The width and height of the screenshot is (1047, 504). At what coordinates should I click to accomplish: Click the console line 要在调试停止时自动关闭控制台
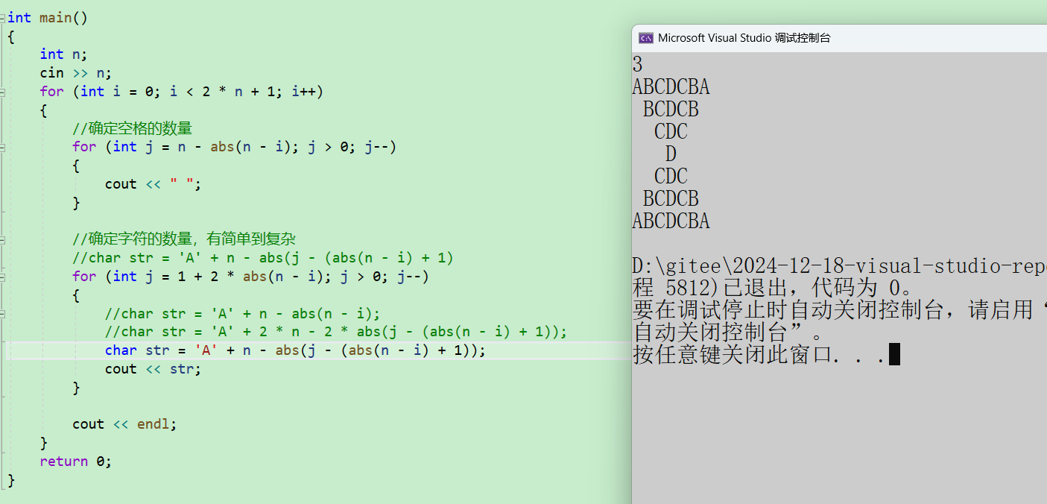[x=840, y=310]
